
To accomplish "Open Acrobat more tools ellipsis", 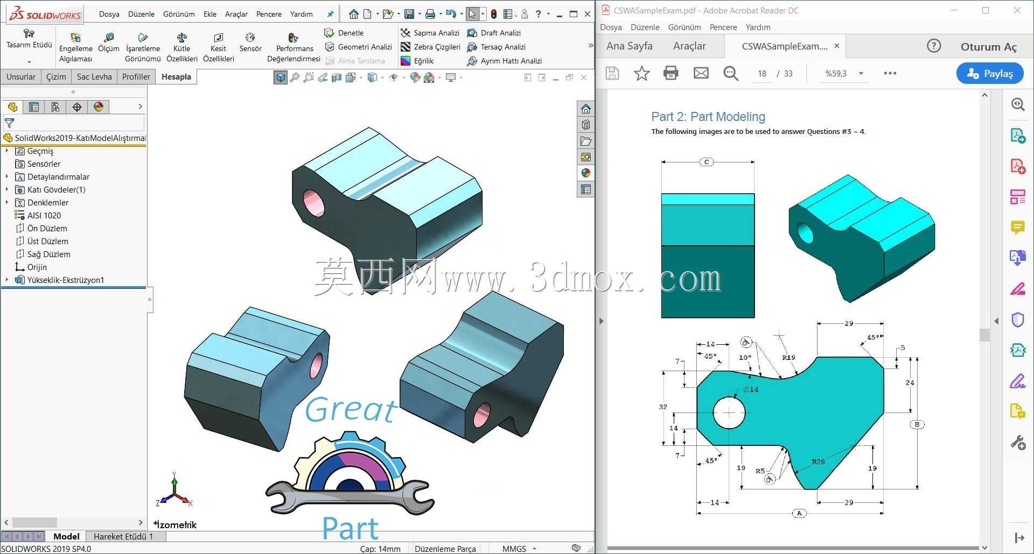I will click(890, 73).
